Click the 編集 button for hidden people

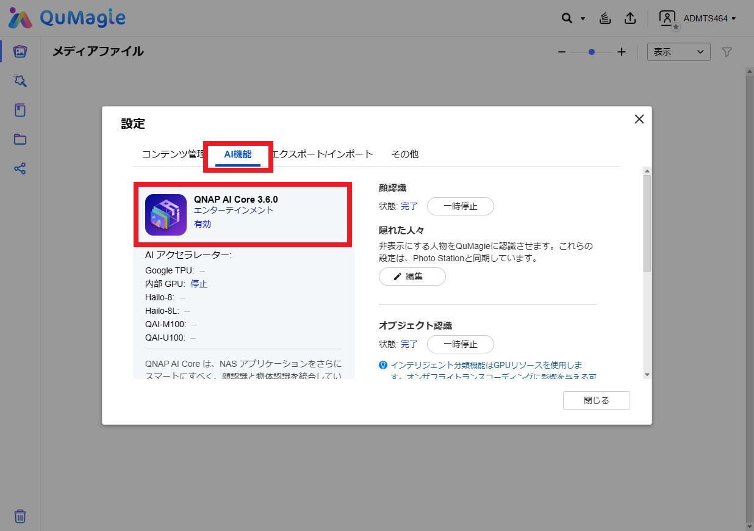pos(412,276)
